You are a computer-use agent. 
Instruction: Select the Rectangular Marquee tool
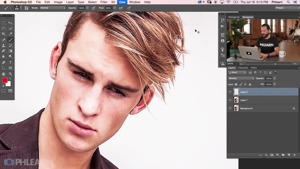pos(3,23)
